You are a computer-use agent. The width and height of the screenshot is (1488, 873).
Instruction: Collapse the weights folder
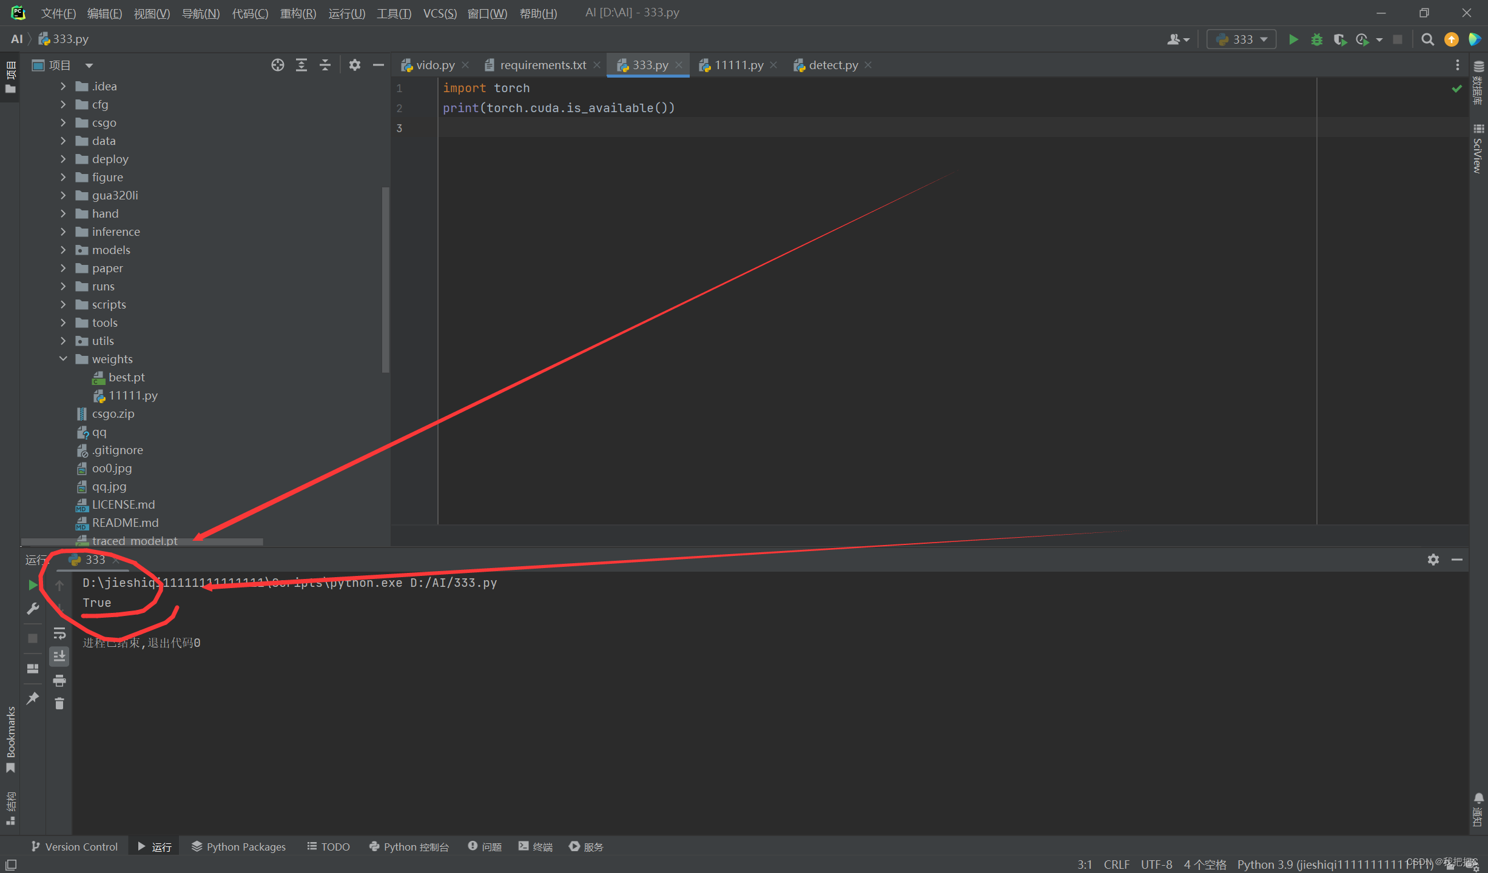point(63,359)
